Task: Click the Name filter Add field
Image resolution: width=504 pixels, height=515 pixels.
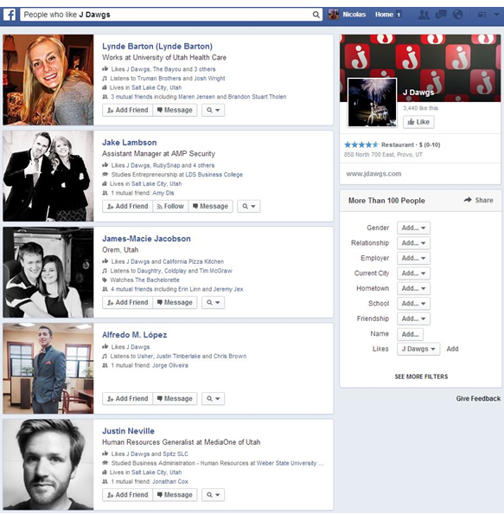Action: pos(410,334)
